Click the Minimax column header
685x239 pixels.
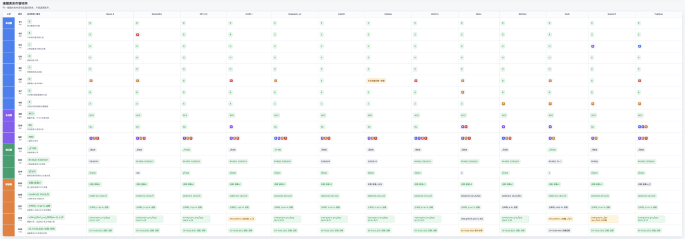523,13
